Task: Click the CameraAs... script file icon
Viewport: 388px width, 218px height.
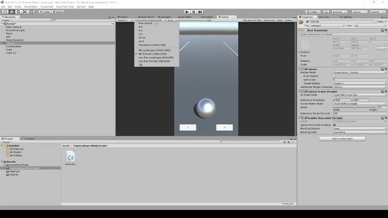Action: click(x=70, y=156)
